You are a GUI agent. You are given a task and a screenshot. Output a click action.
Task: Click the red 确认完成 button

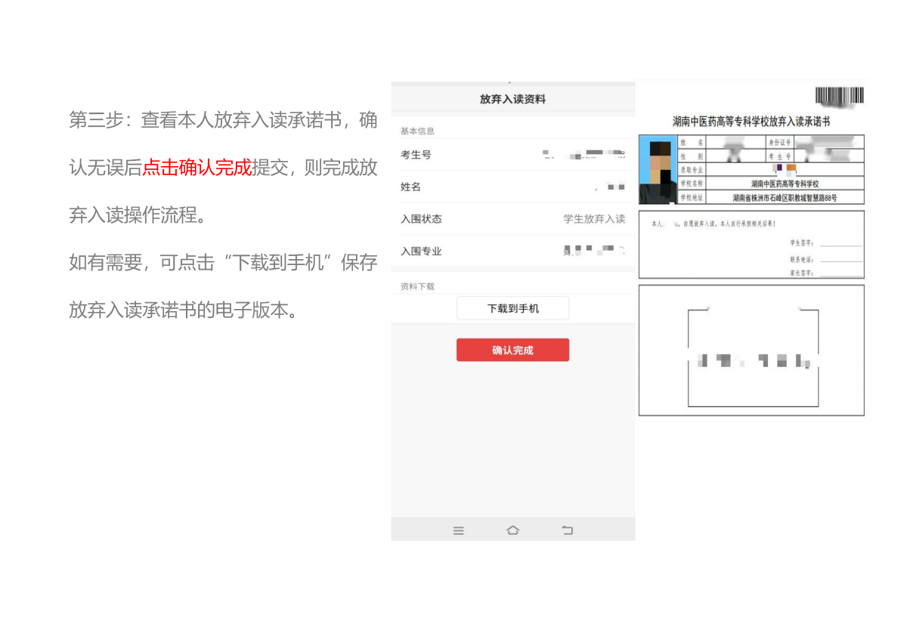tap(512, 350)
